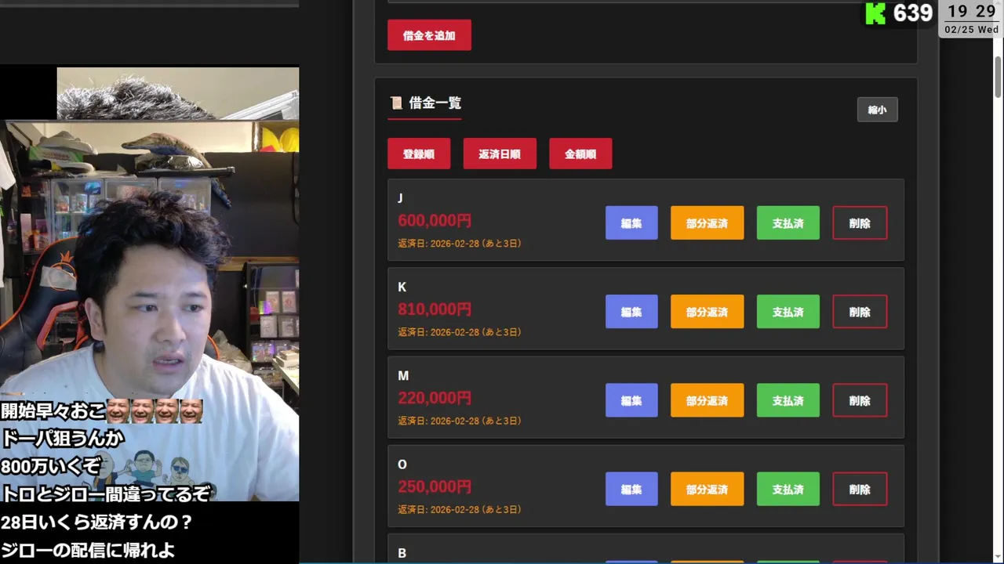
Task: Click the 借金一覧 section heading
Action: click(x=435, y=103)
